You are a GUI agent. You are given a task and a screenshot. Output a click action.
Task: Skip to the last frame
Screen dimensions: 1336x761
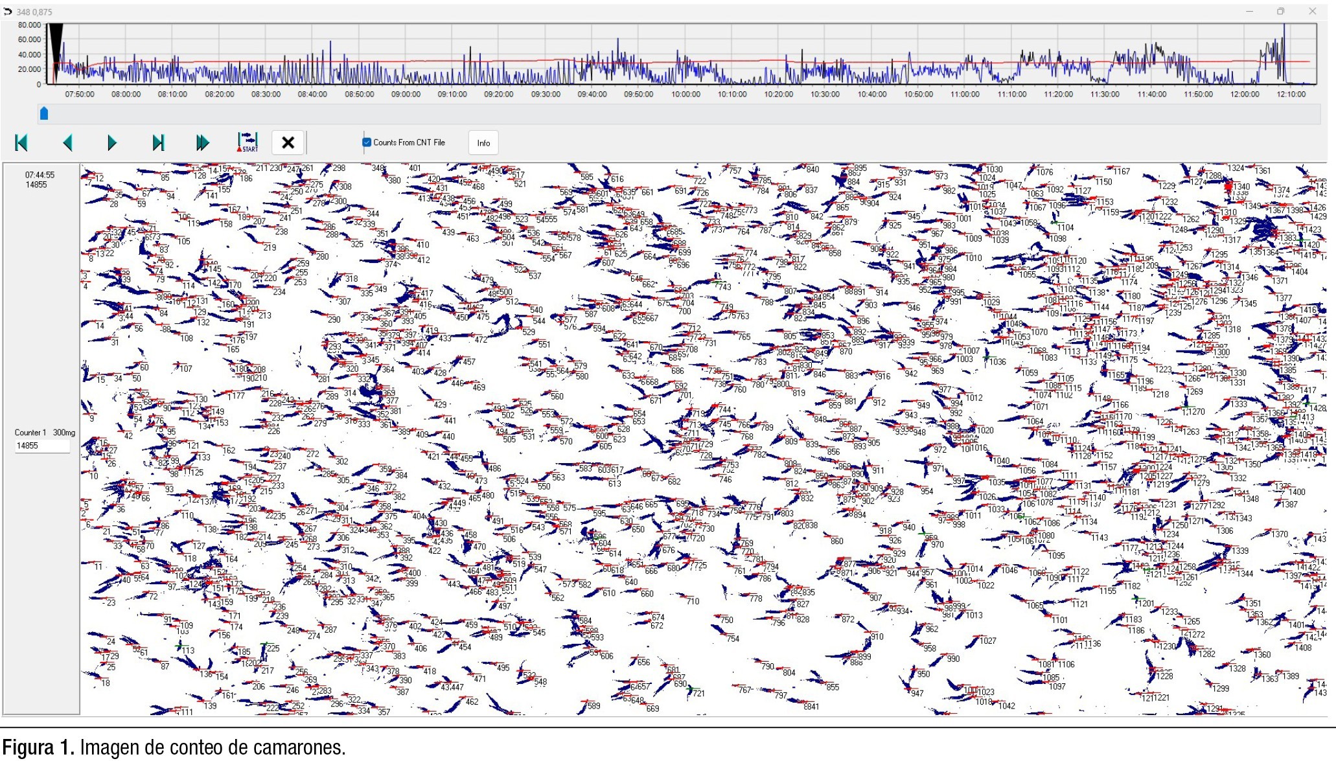157,143
